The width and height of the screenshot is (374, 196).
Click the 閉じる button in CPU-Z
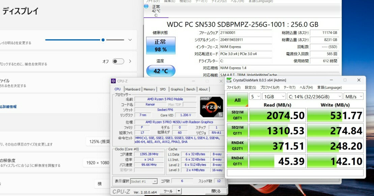pos(216,191)
